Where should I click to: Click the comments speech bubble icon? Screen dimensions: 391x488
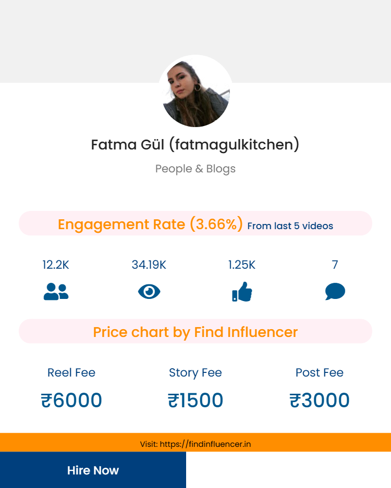[x=335, y=292]
